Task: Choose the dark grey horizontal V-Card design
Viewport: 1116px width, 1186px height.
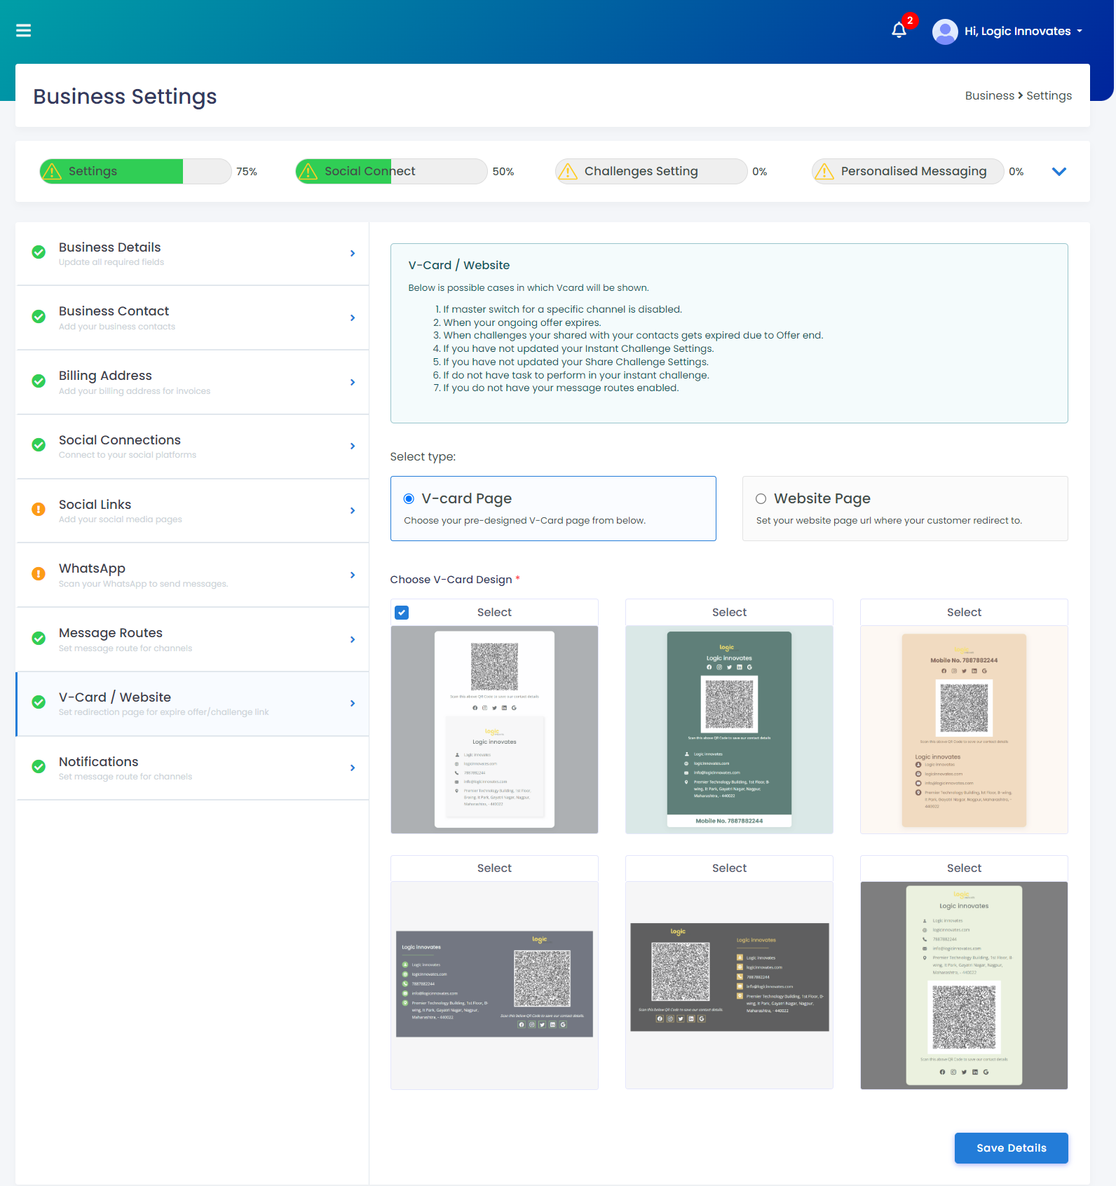Action: tap(729, 985)
